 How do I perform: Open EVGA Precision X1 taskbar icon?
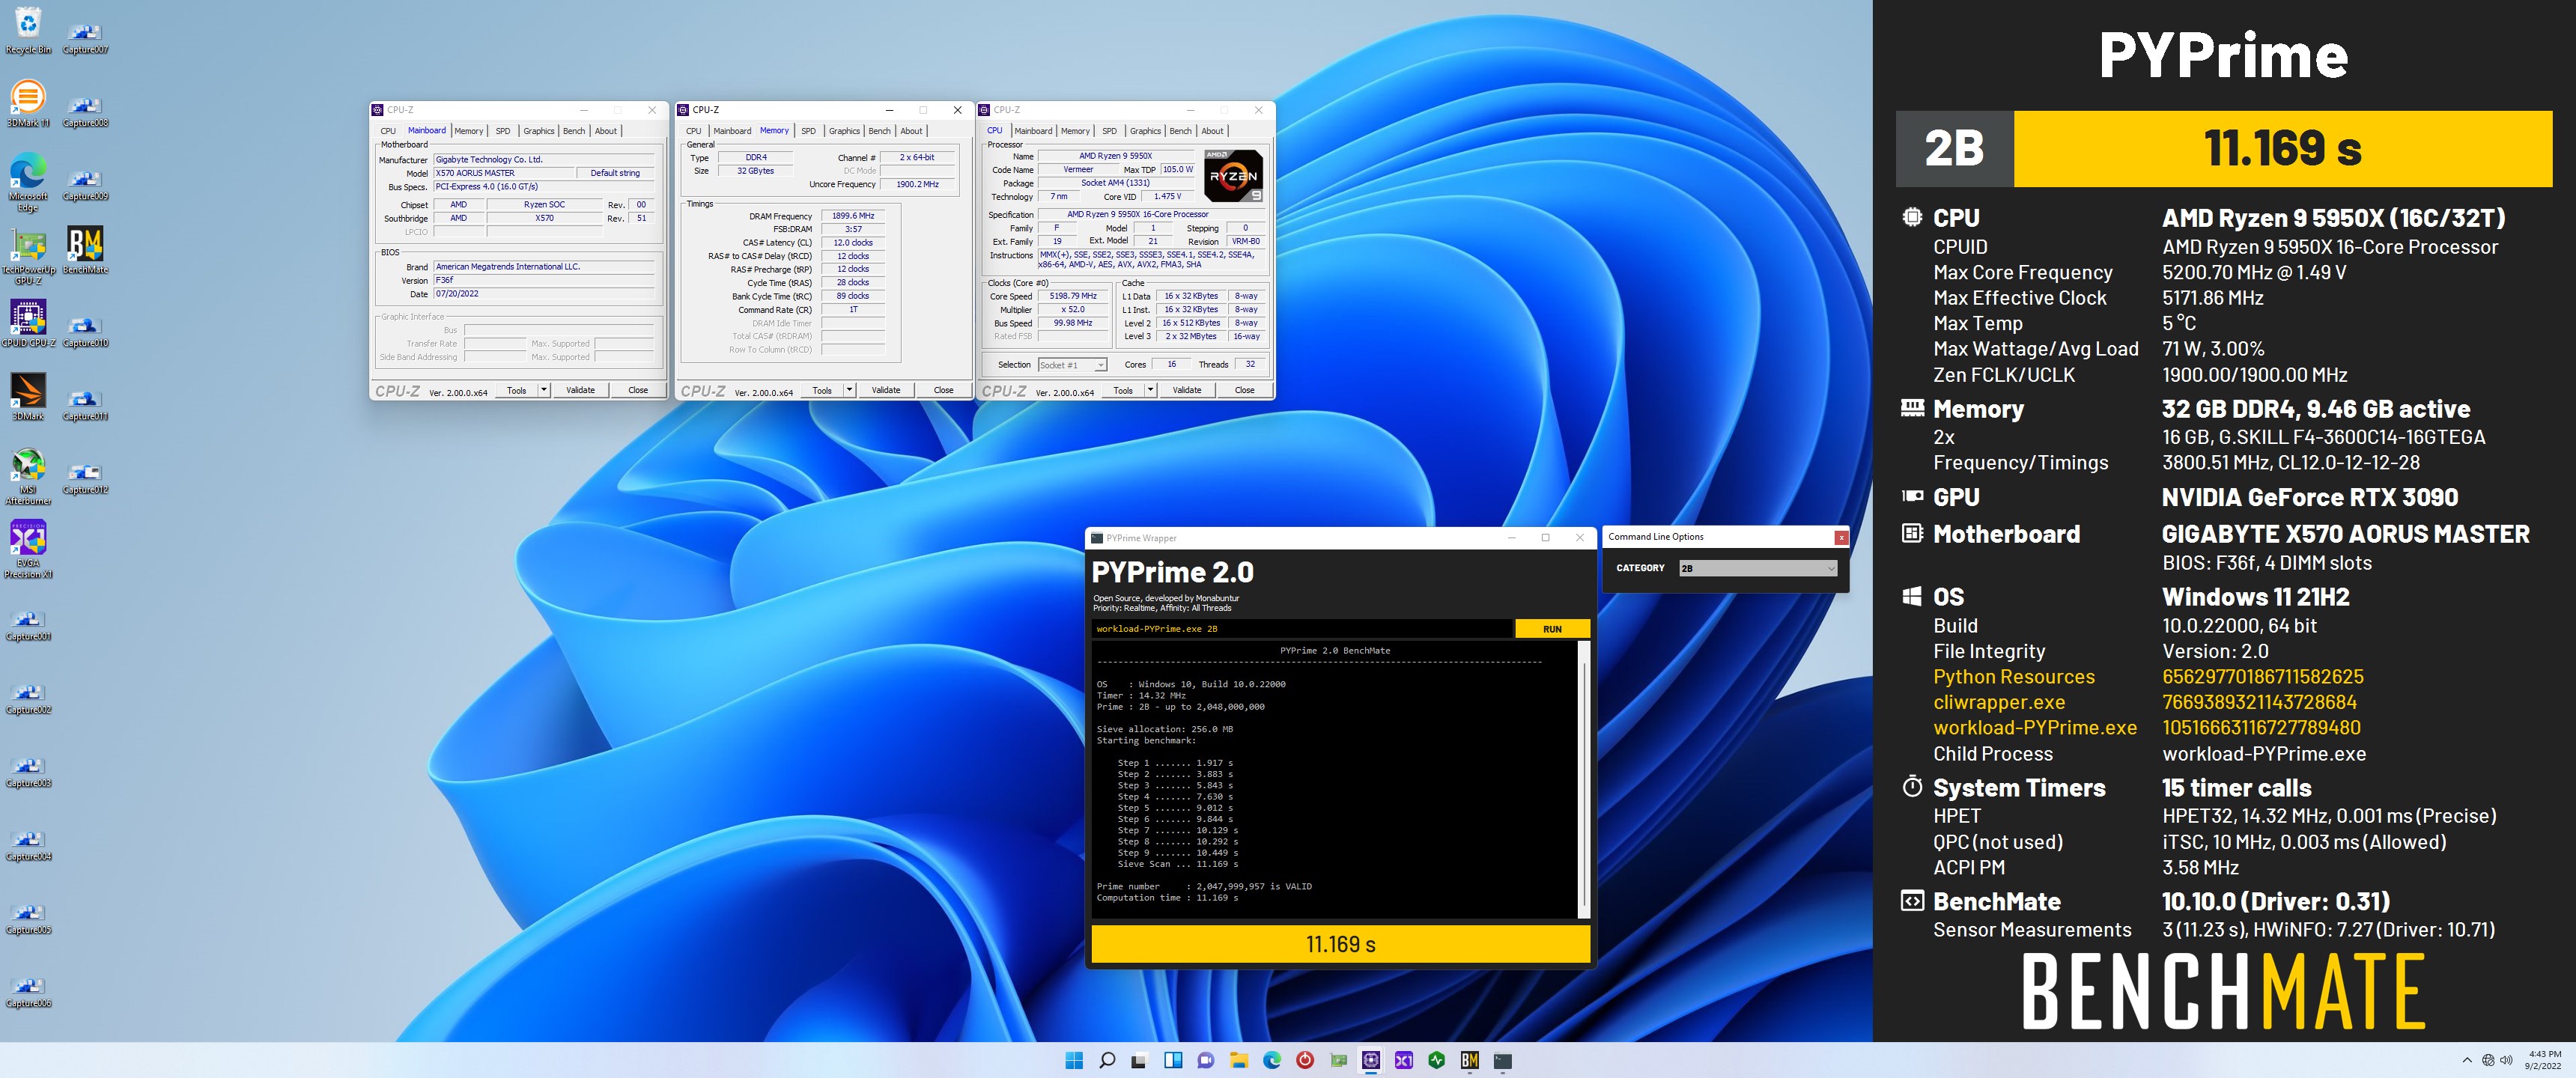1404,1060
